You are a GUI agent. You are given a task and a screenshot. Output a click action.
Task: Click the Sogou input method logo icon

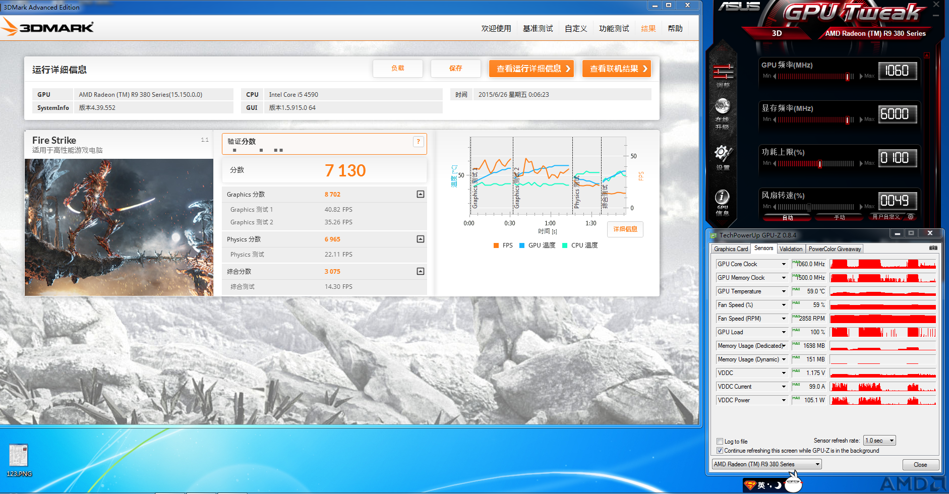751,485
